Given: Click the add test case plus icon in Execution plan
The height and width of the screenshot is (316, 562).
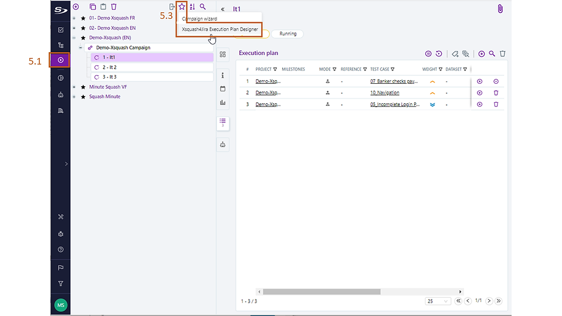Looking at the screenshot, I should click(482, 54).
